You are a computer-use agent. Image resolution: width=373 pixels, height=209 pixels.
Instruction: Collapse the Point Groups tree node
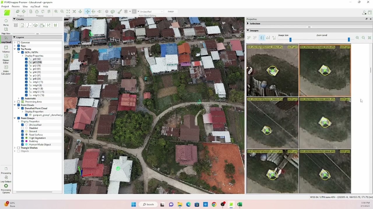[15, 118]
